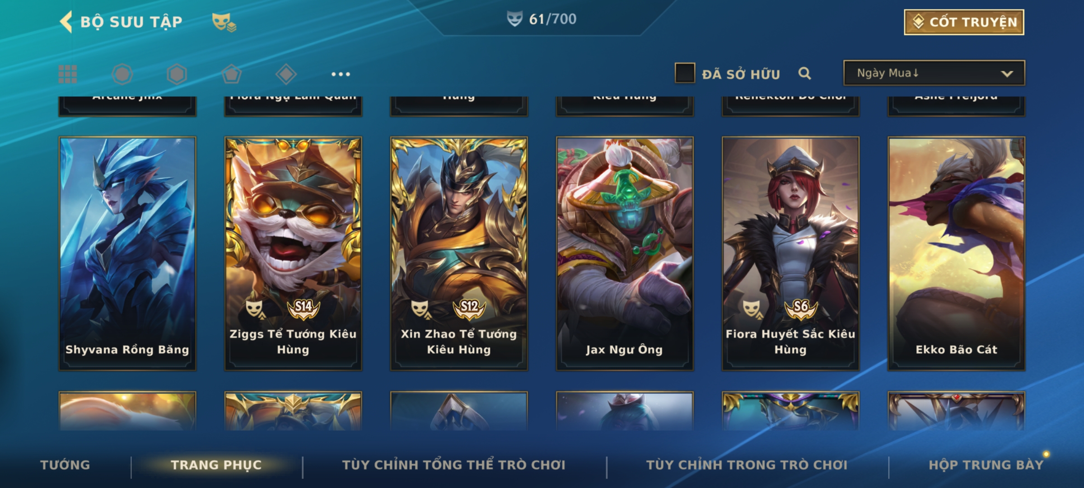Select the Shyvana Rồng Băng skin card
This screenshot has width=1084, height=488.
(127, 253)
